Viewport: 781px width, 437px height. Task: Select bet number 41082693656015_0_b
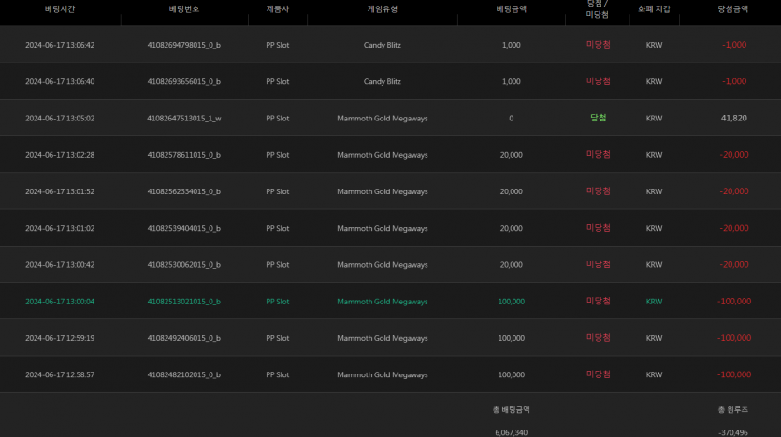[184, 81]
